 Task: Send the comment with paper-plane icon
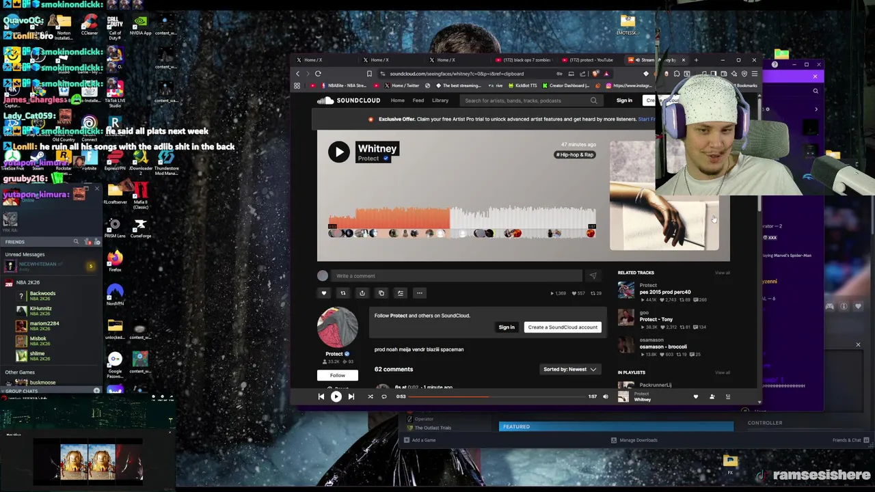593,276
